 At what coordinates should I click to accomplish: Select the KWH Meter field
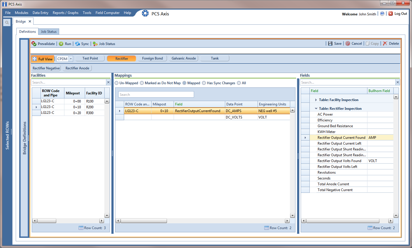point(326,132)
